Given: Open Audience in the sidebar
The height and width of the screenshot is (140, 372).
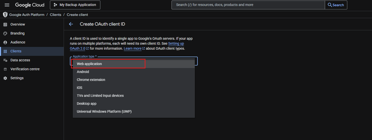Looking at the screenshot, I should (x=32, y=42).
